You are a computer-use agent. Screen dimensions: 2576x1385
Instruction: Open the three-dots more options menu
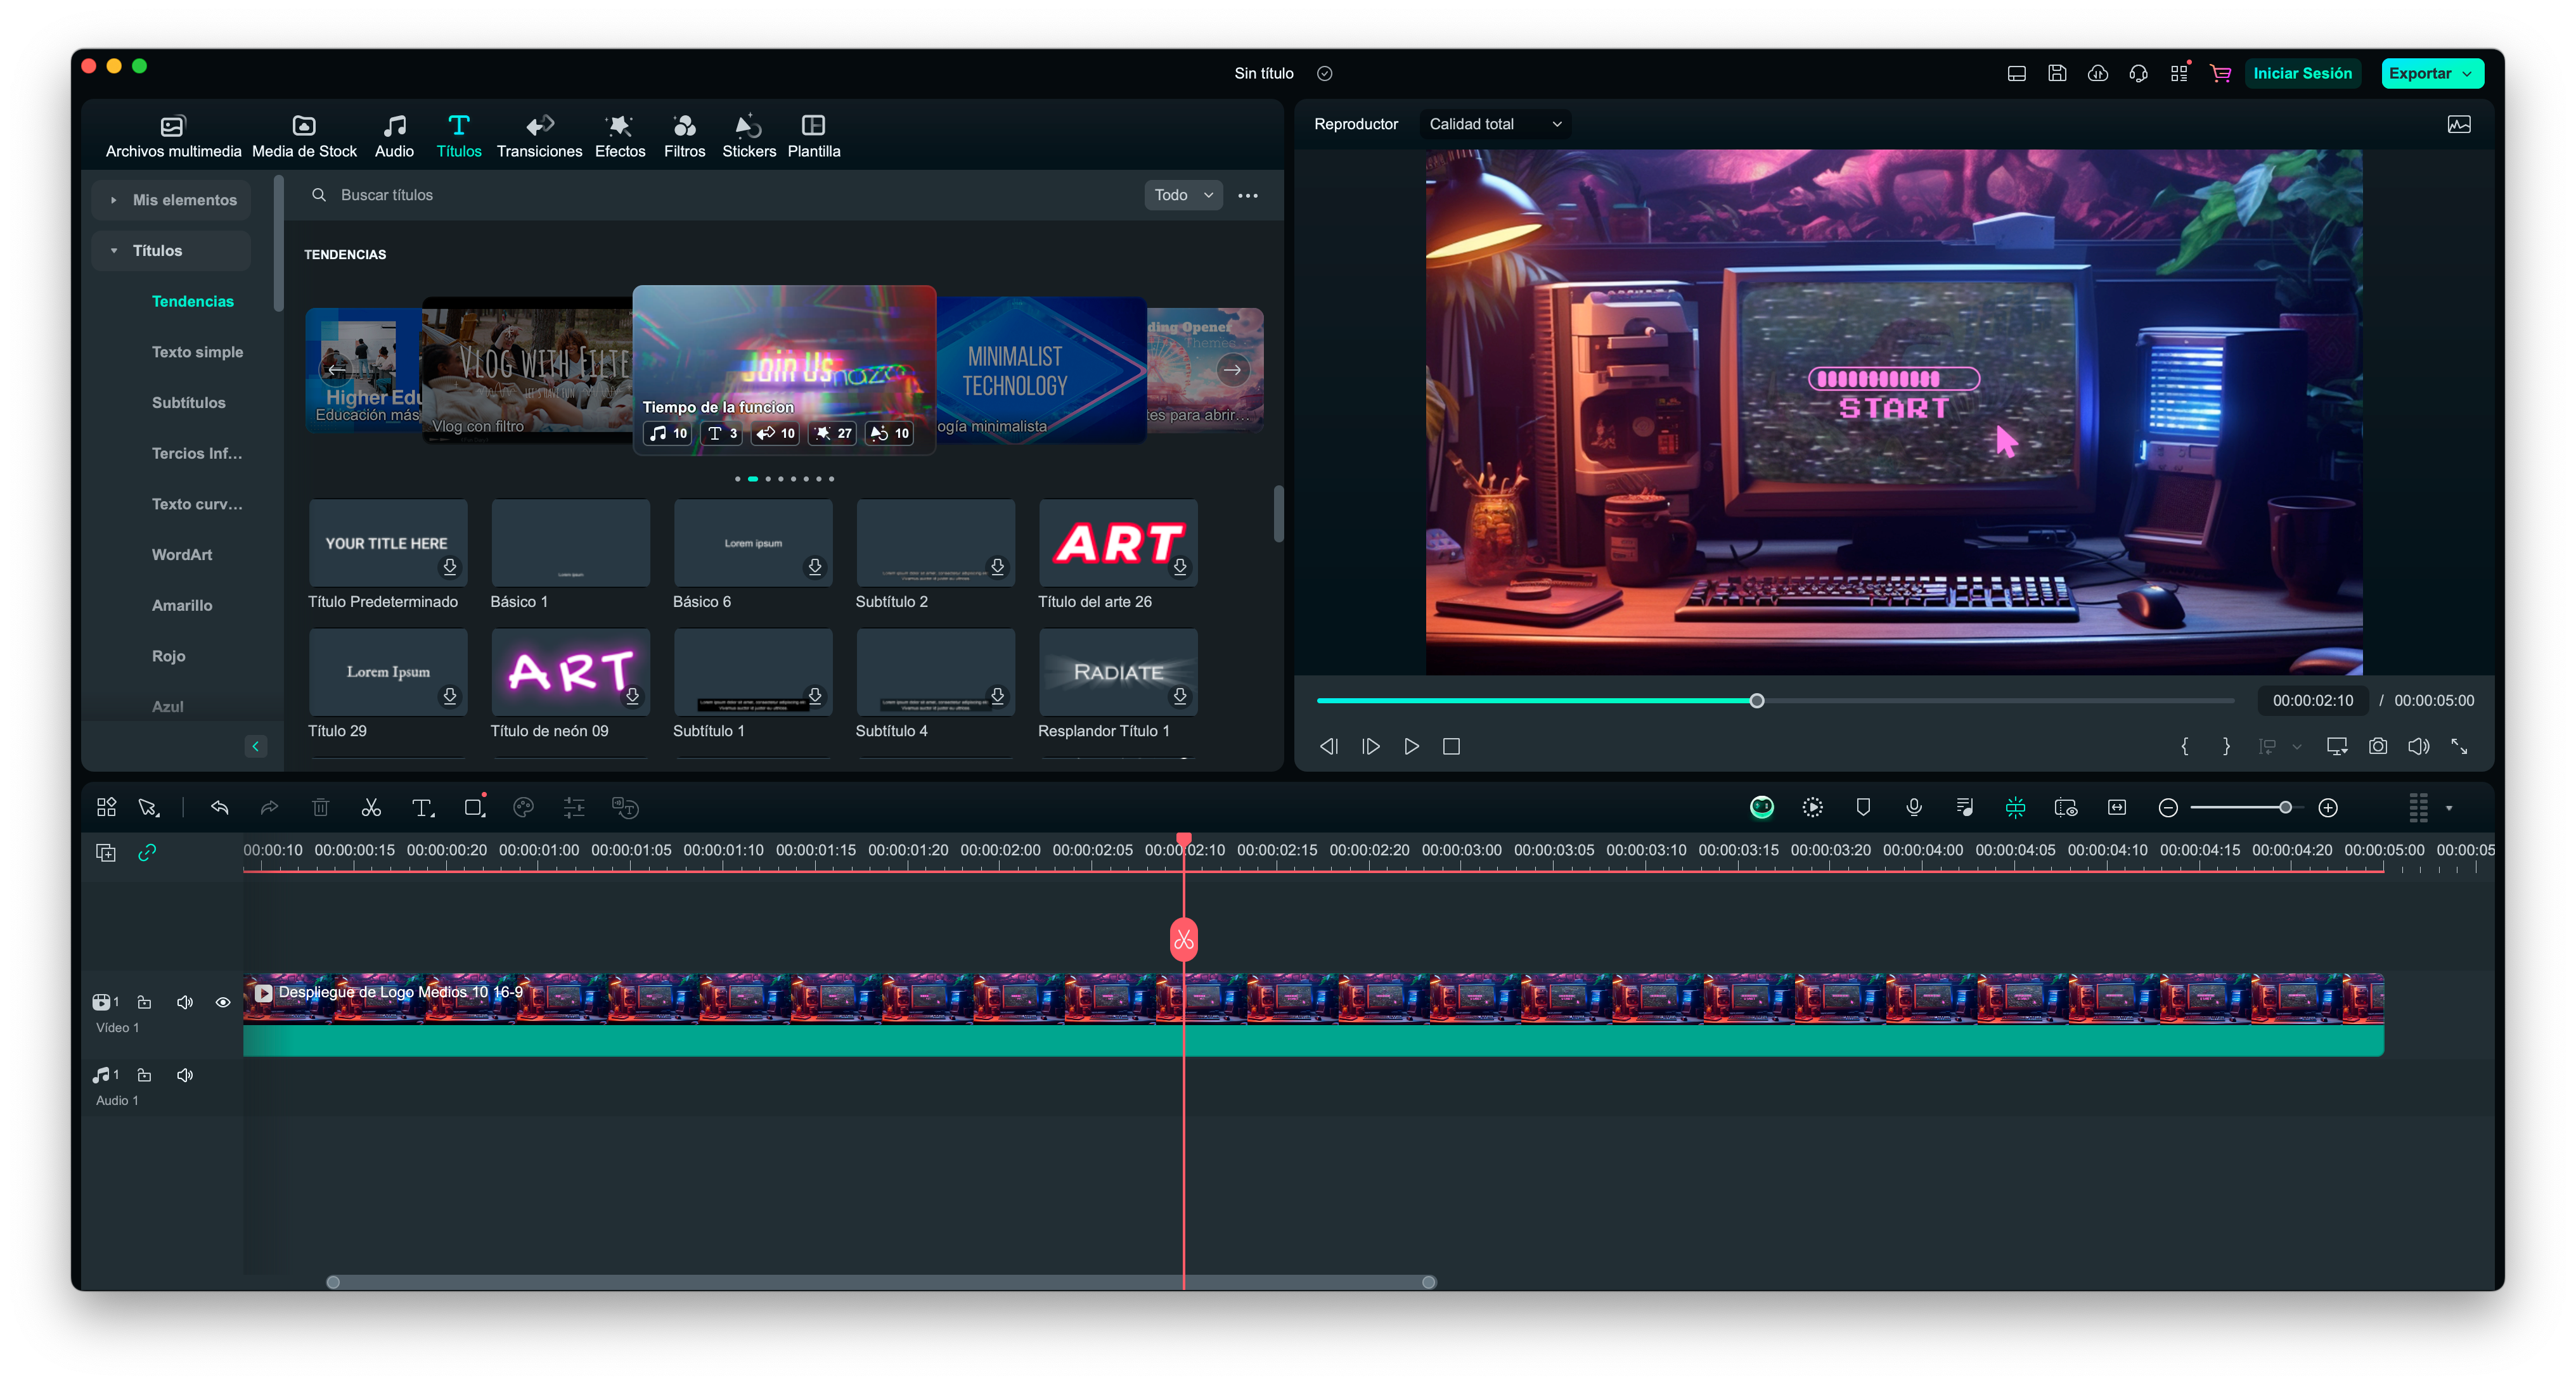click(x=1247, y=195)
